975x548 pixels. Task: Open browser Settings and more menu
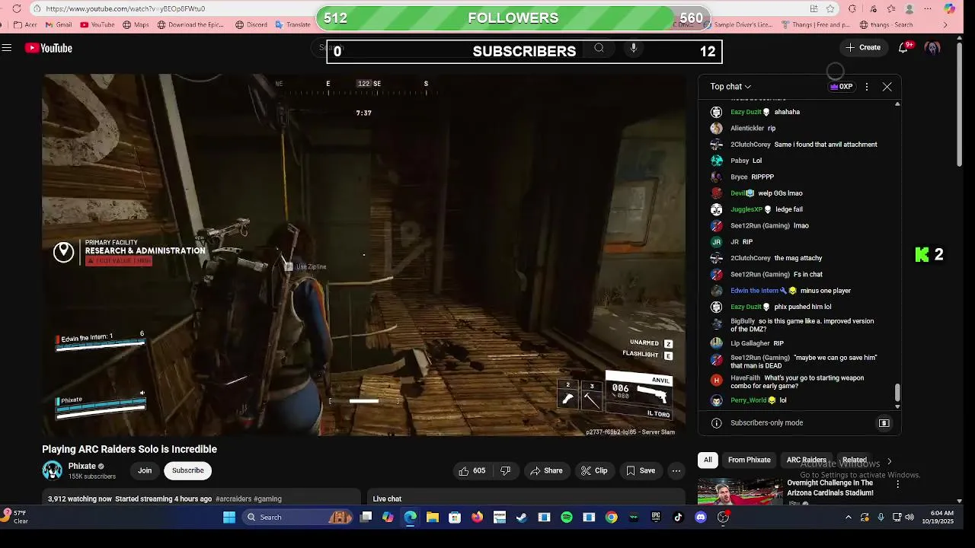[928, 9]
